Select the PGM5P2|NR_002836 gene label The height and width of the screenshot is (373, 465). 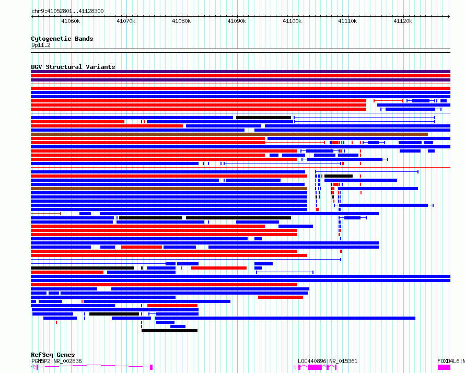[x=56, y=361]
